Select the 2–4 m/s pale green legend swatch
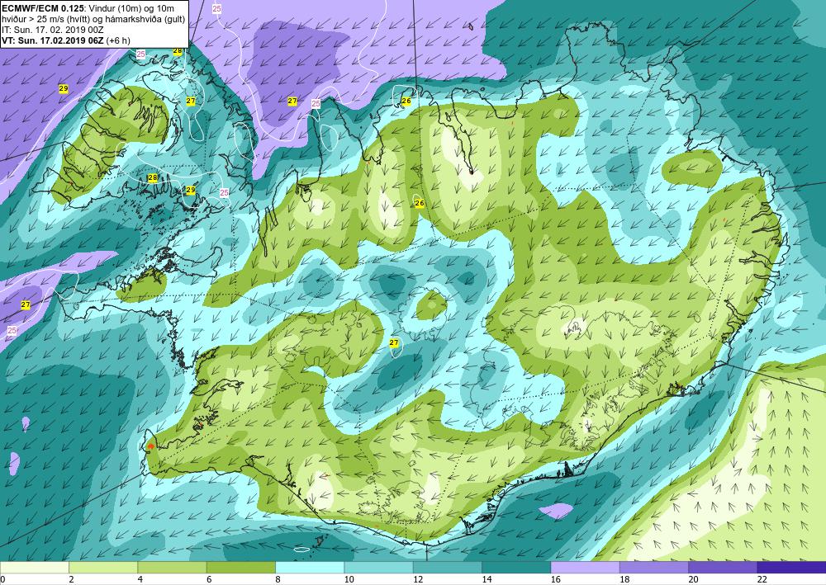 tap(103, 568)
